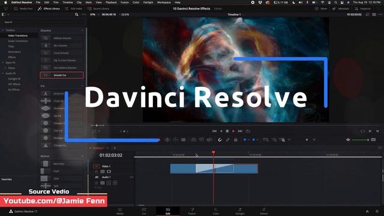The image size is (384, 216).
Task: Collapse the Motion transitions group
Action: click(x=82, y=156)
